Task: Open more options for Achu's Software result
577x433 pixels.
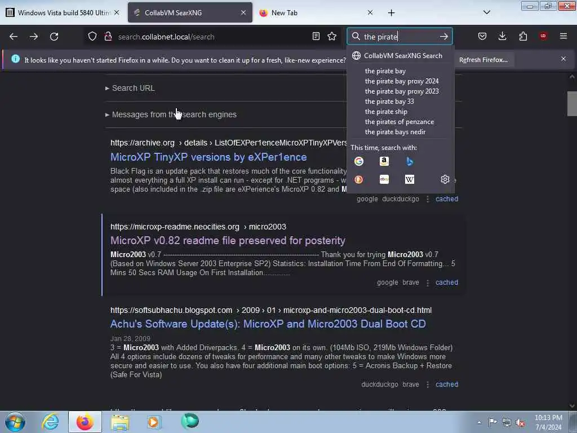Action: click(x=427, y=385)
